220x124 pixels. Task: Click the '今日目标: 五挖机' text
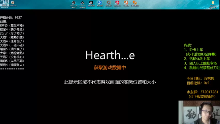coord(200,79)
